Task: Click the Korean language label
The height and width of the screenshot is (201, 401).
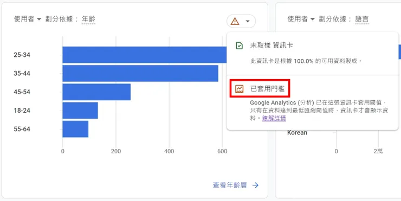Action: (x=297, y=133)
